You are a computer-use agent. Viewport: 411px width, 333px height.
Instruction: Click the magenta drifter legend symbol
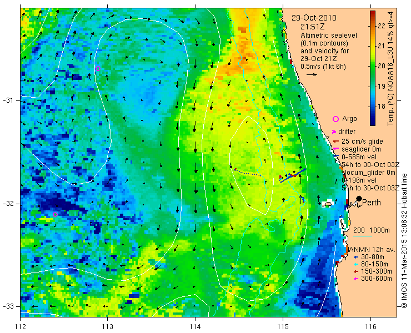(x=334, y=132)
